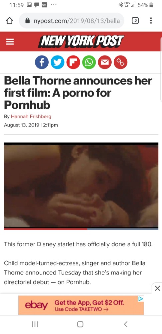Tap the AdChoices icon on ad
The image size is (162, 334).
pos(141,299)
